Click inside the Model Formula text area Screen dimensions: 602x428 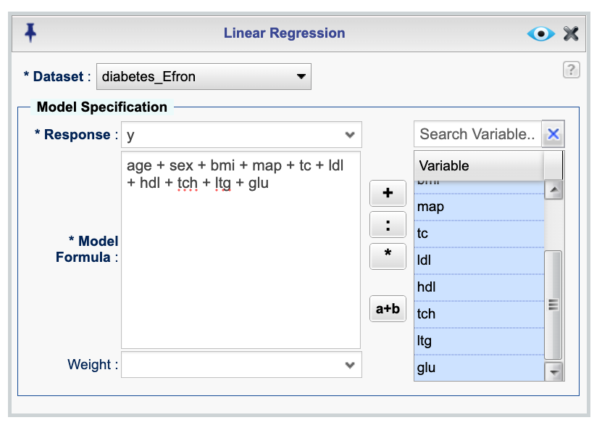click(241, 250)
